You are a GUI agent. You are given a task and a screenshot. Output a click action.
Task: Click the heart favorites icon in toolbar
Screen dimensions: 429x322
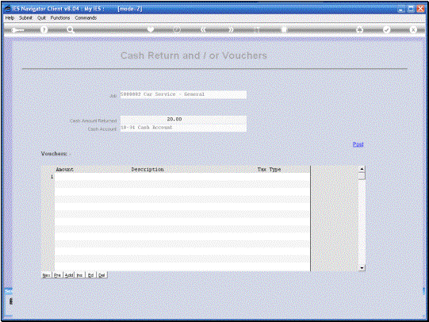(151, 29)
